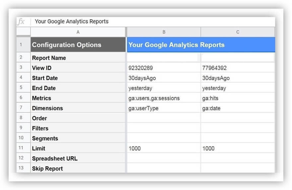Click empty Segments cell in column B

(x=164, y=138)
